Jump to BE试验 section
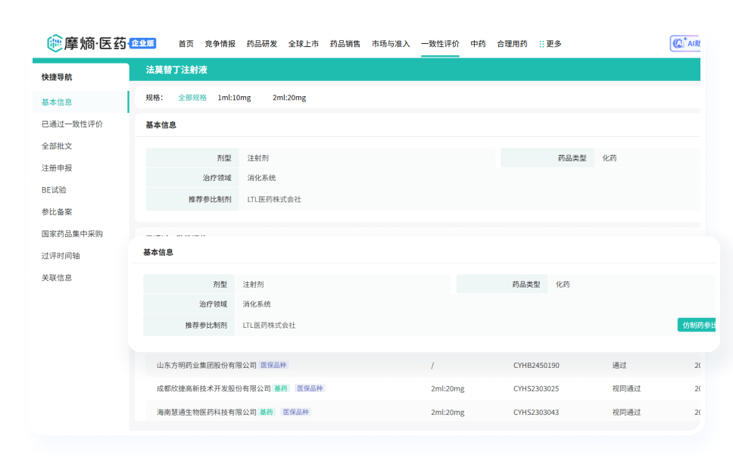 (54, 190)
